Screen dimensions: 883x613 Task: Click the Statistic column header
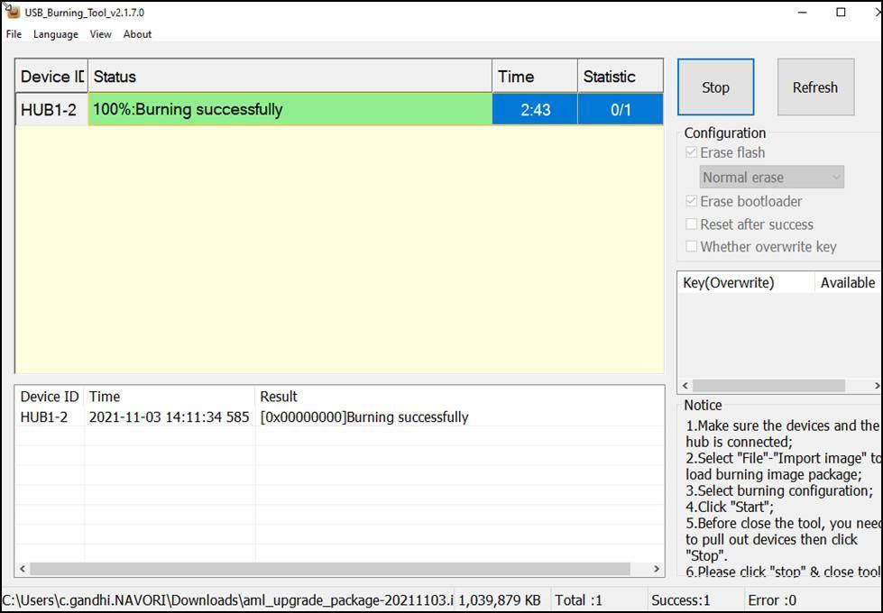621,77
